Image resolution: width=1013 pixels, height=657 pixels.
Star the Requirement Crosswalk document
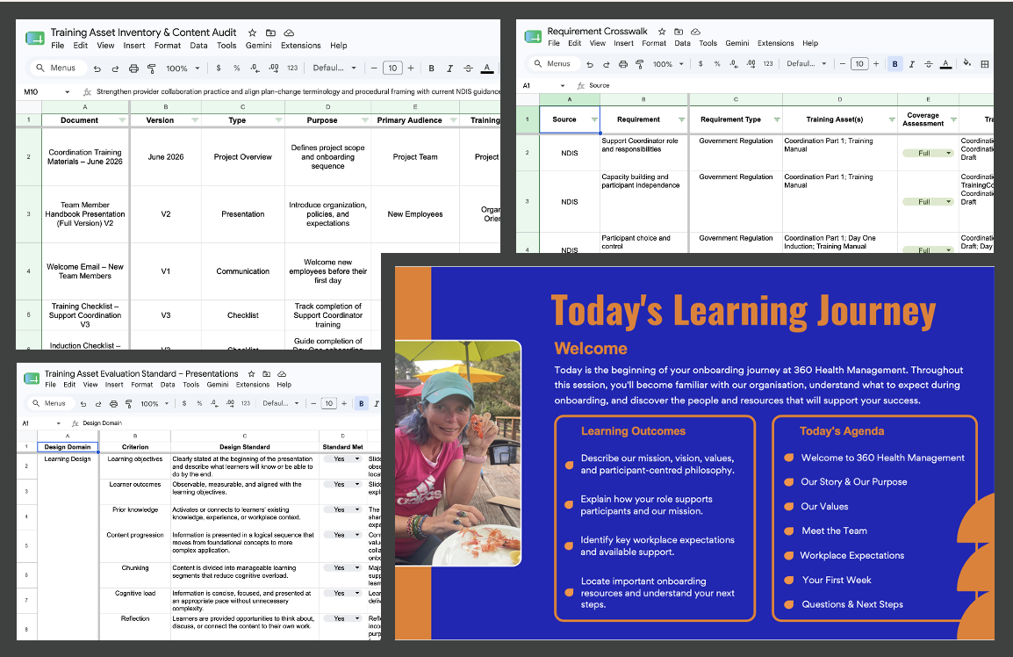click(662, 31)
